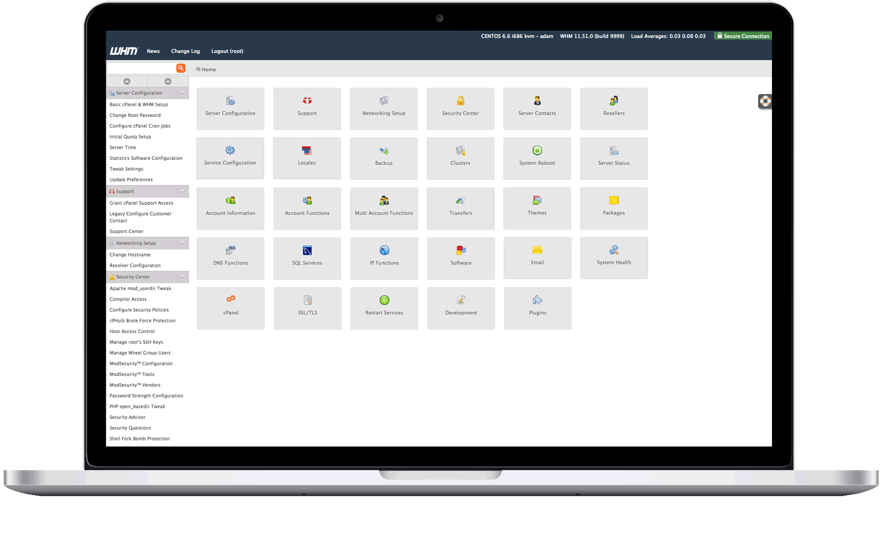Open the Themes tile

tap(537, 208)
